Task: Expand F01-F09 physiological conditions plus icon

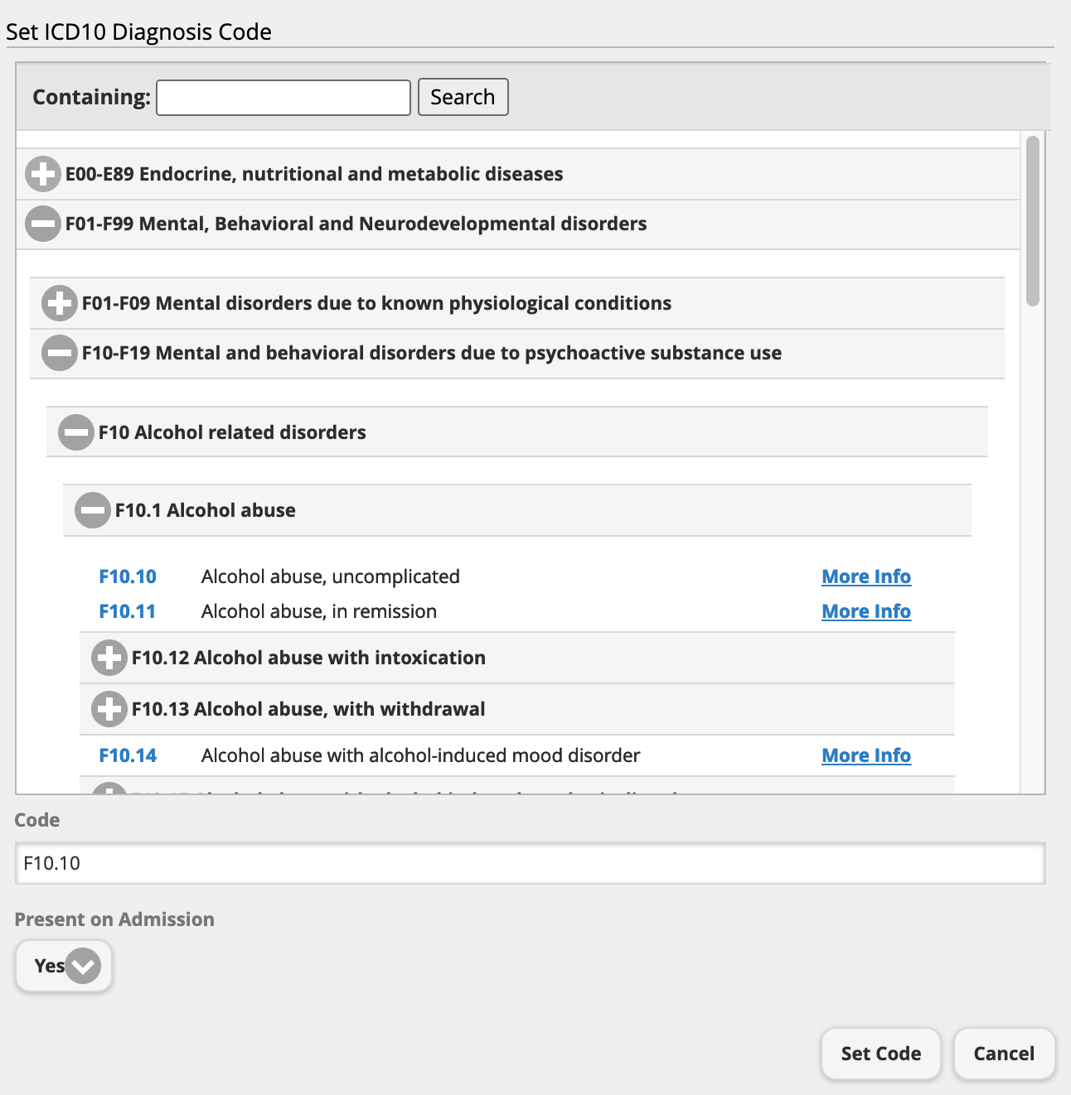Action: pos(59,303)
